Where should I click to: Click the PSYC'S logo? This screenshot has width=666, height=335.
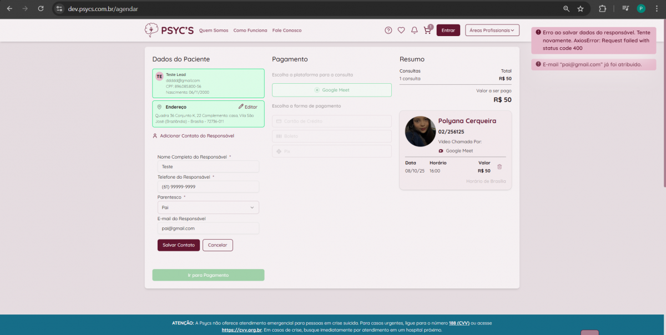[x=169, y=30]
